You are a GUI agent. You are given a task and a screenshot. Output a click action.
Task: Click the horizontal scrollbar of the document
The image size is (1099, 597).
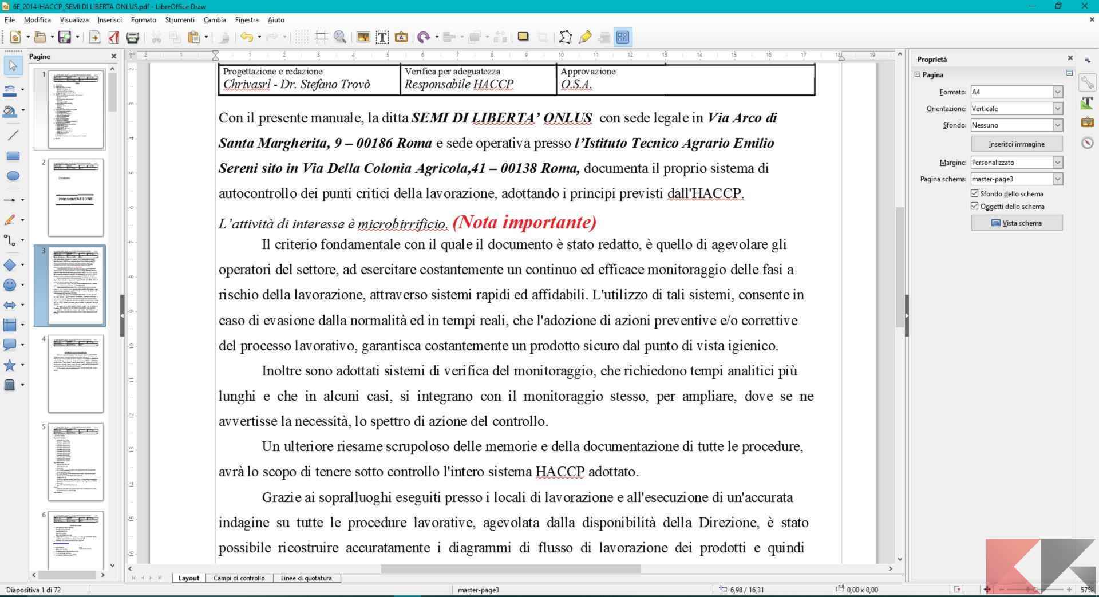coord(511,568)
